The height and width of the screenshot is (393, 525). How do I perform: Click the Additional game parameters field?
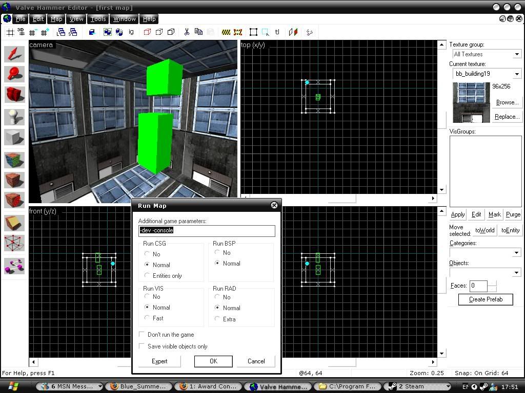207,231
